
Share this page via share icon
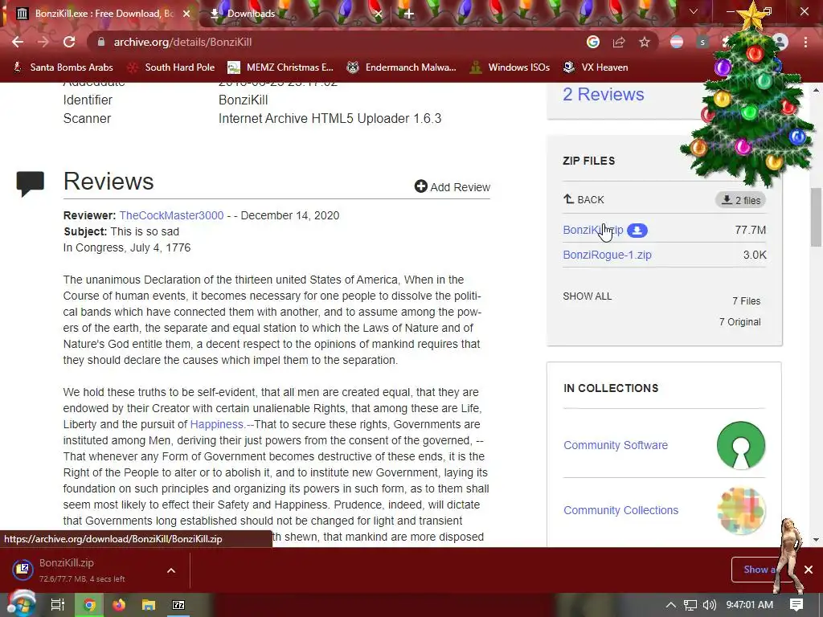(x=619, y=42)
